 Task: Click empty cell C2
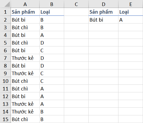click(x=76, y=20)
